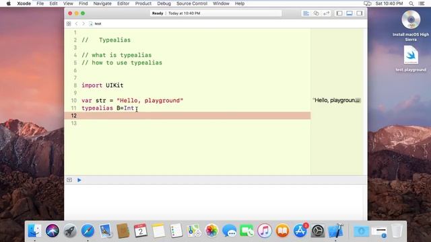
Task: Open the File menu
Action: [40, 3]
